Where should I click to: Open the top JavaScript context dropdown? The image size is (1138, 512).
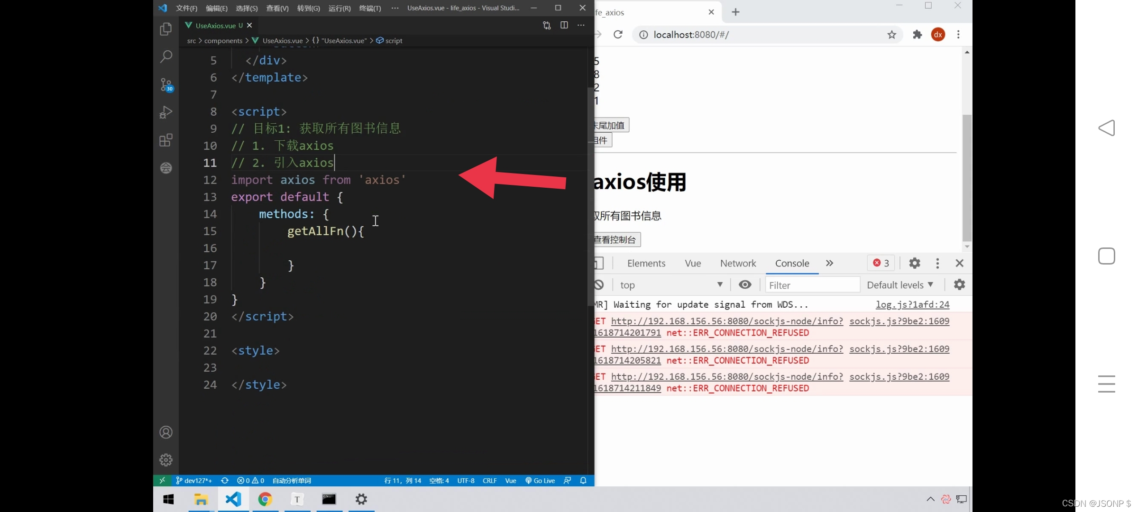tap(671, 285)
